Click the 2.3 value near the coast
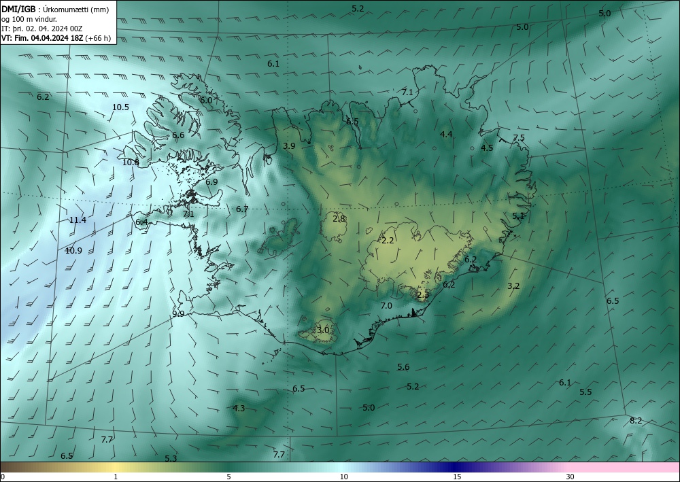This screenshot has height=482, width=680. 423,295
